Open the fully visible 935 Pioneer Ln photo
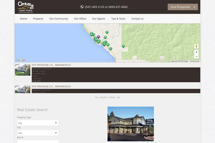The image size is (215, 143). click(x=23, y=69)
